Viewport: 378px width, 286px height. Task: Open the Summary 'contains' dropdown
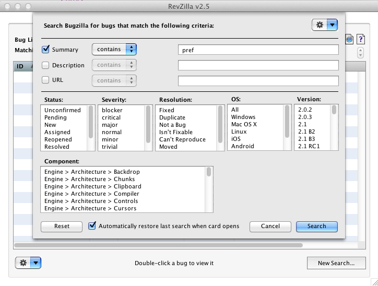tap(114, 50)
